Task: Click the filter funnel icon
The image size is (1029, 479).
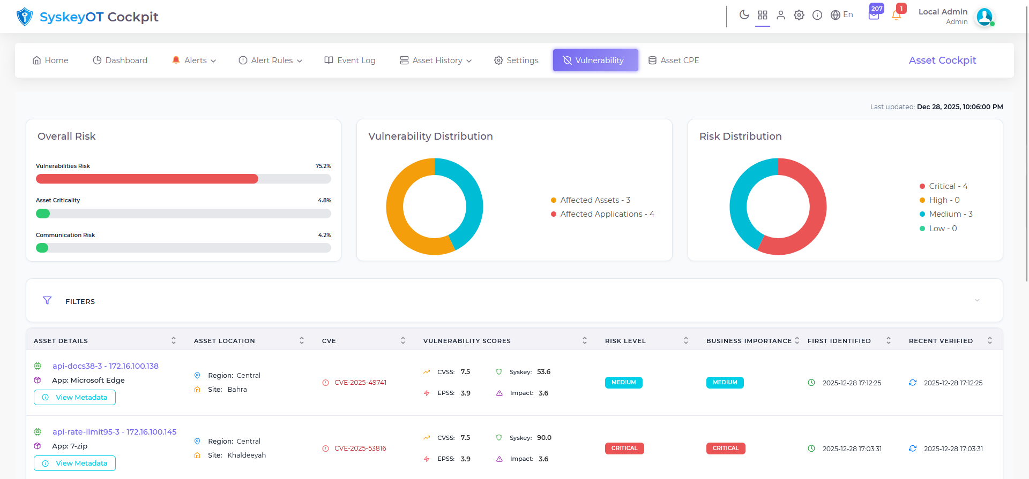Action: 47,301
